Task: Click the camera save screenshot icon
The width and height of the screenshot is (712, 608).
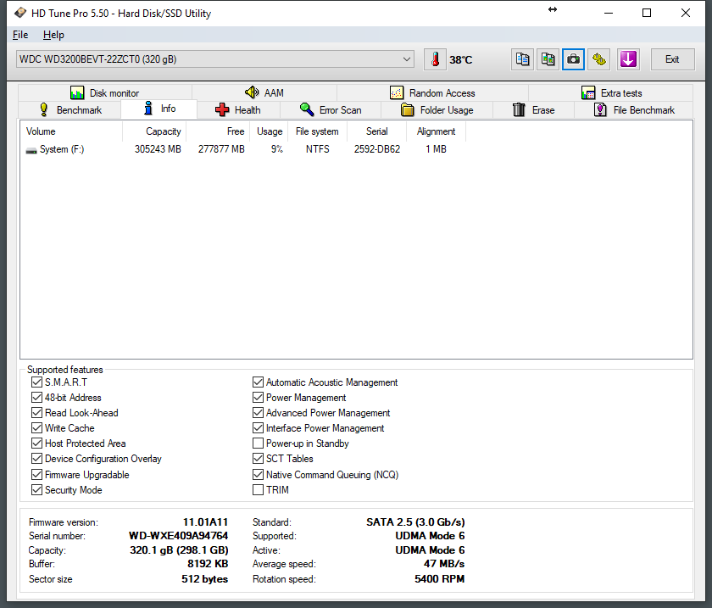Action: coord(574,59)
